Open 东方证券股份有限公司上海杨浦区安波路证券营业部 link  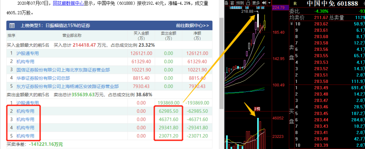[x=68, y=86]
